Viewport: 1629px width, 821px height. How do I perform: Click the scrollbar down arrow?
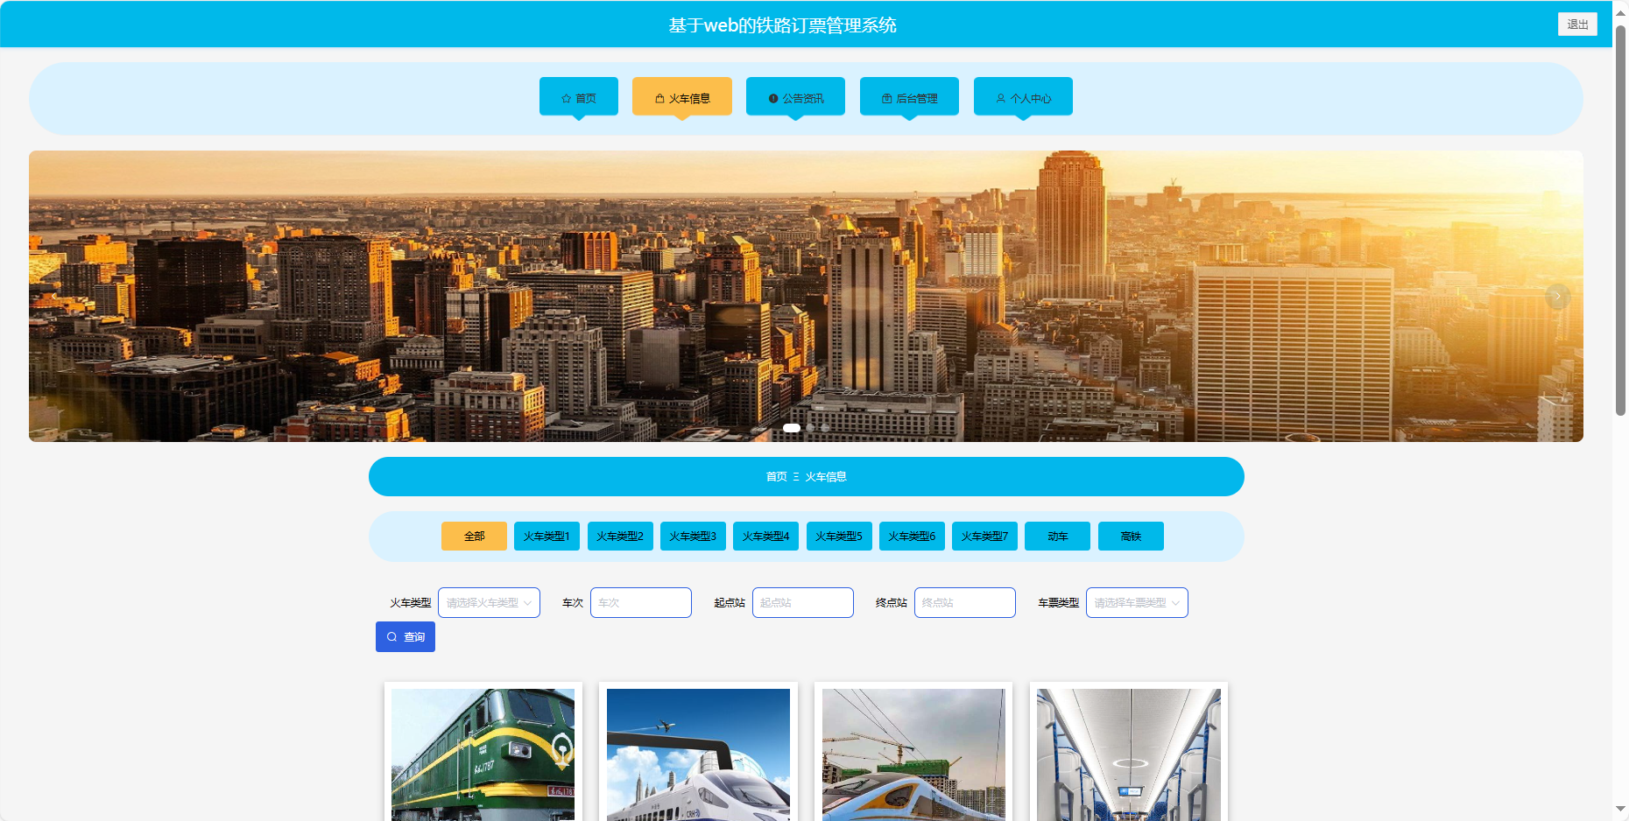tap(1620, 810)
